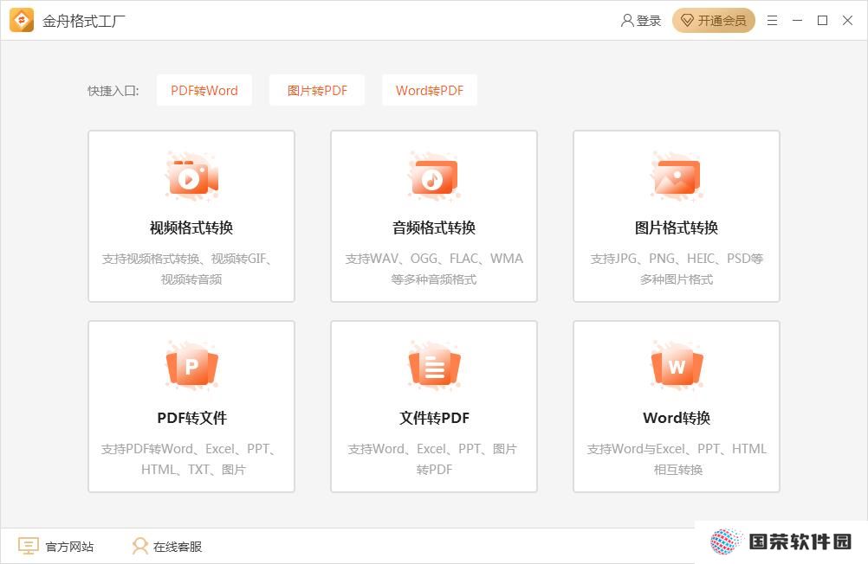Screen dimensions: 868x564
Task: Select 文件转PDF title
Action: pyautogui.click(x=434, y=418)
